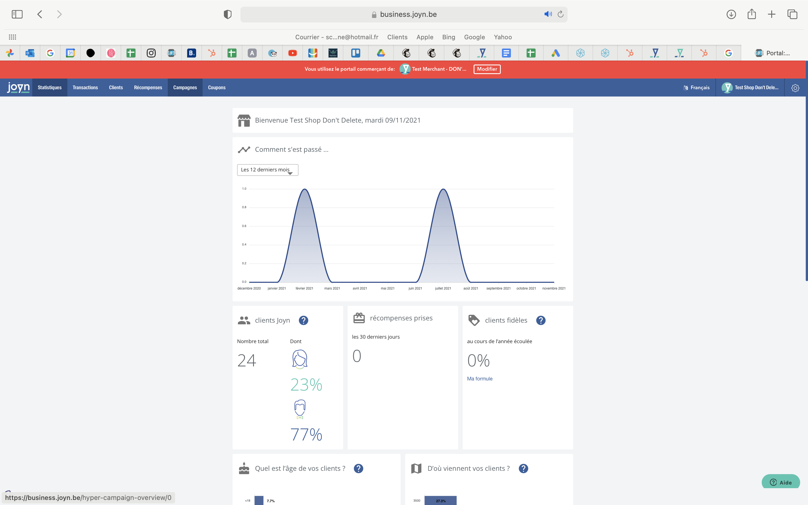Screen dimensions: 808x505
Task: Expand the Les 12 derniers mois dropdown
Action: click(267, 170)
